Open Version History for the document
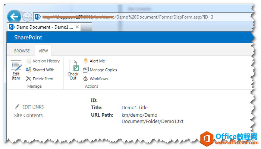Viewport: 261px width, 149px height. click(43, 61)
